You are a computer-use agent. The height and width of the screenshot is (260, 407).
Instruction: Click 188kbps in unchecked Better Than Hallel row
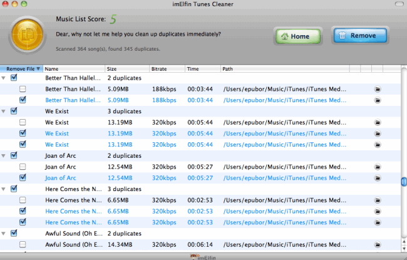coord(164,89)
